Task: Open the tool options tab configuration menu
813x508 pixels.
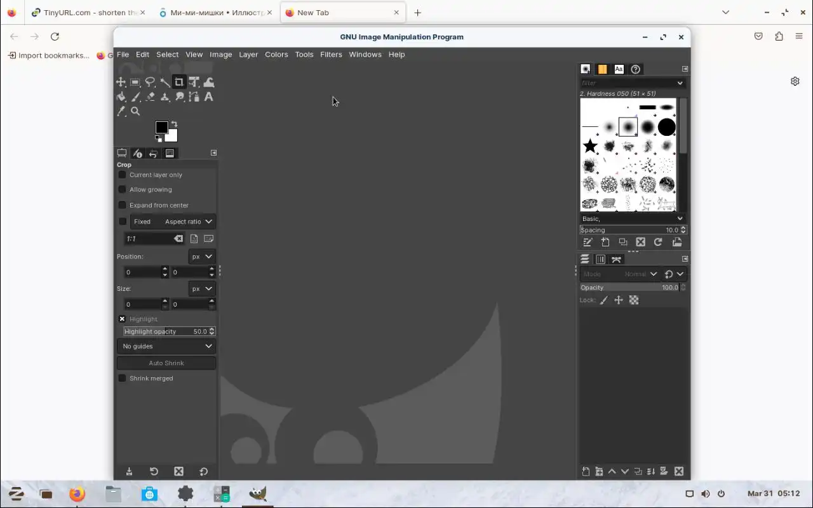Action: click(213, 152)
